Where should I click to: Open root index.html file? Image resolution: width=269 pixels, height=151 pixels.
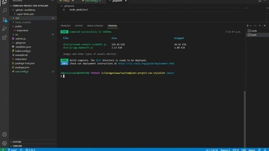coord(21,59)
